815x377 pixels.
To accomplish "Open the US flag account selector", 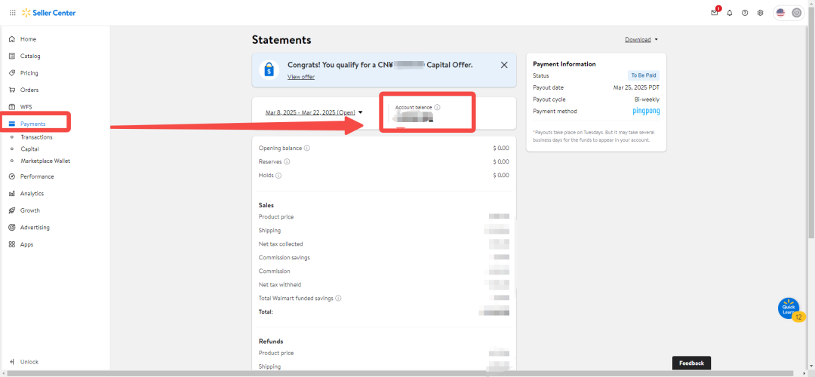I will [x=780, y=13].
